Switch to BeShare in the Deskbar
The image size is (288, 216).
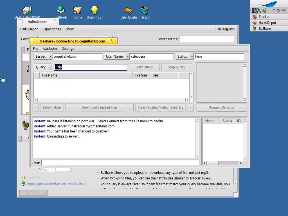(269, 28)
